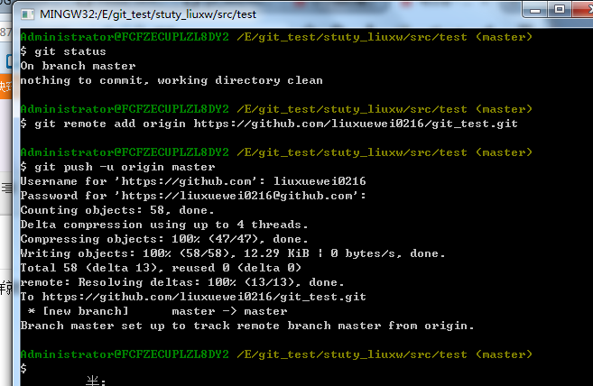
Task: Select the 'To https://github.com/liuxuewei0216/git_test.git' line
Action: pos(193,297)
